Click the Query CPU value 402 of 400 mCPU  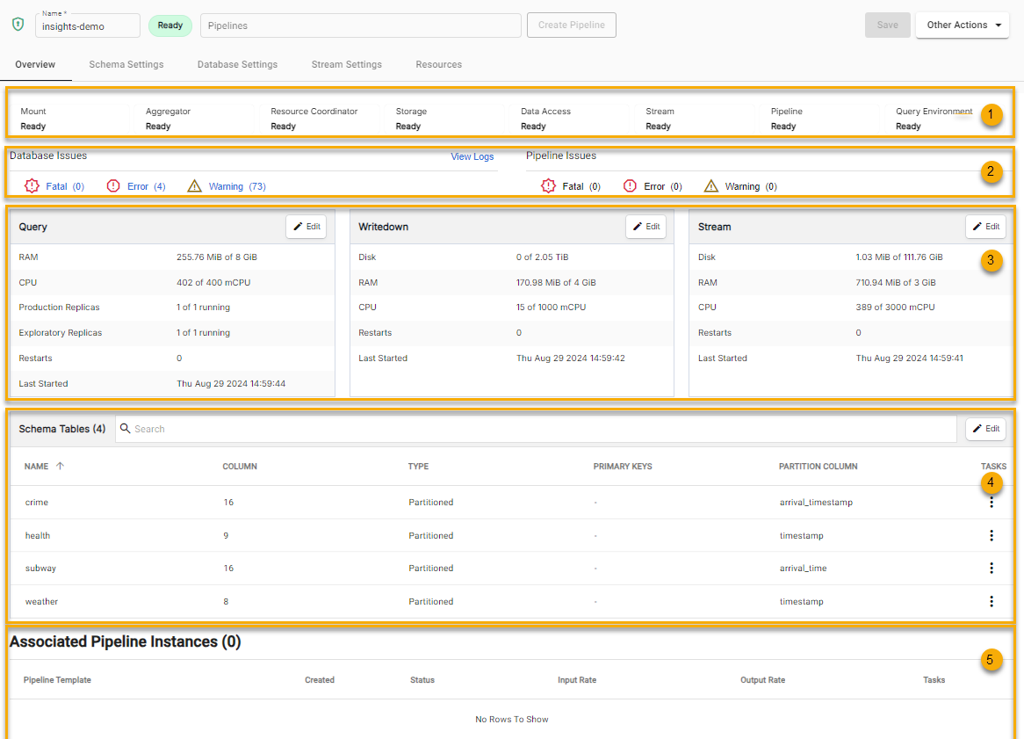[213, 282]
